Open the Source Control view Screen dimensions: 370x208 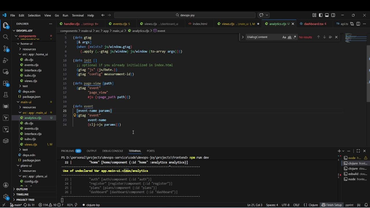click(5, 49)
